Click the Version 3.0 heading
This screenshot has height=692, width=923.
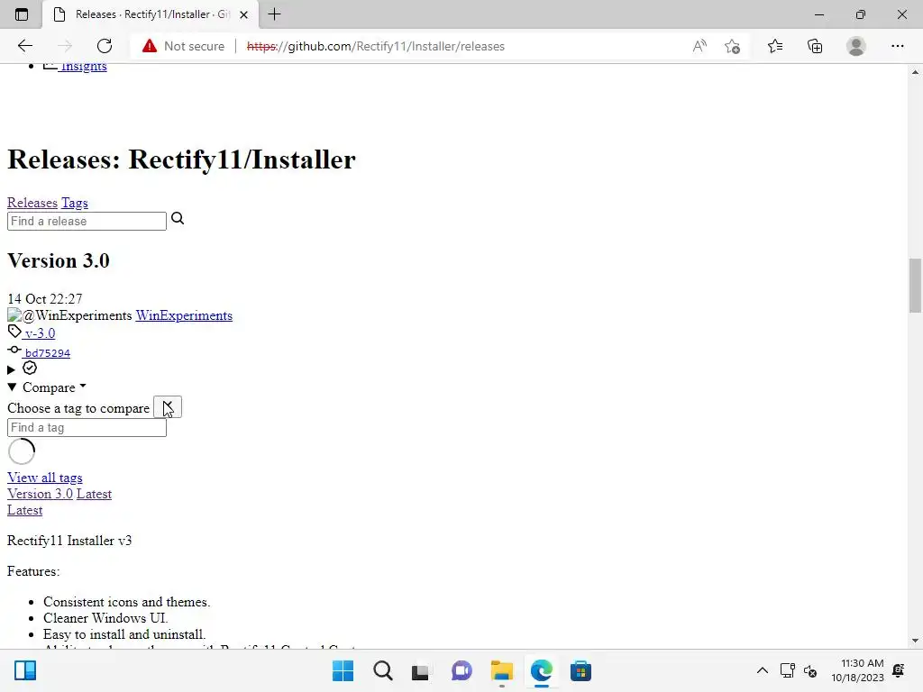click(x=59, y=260)
